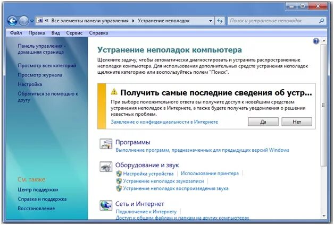Open the recent pages dropdown arrow
Screen dimensions: 334x225
click(32, 21)
